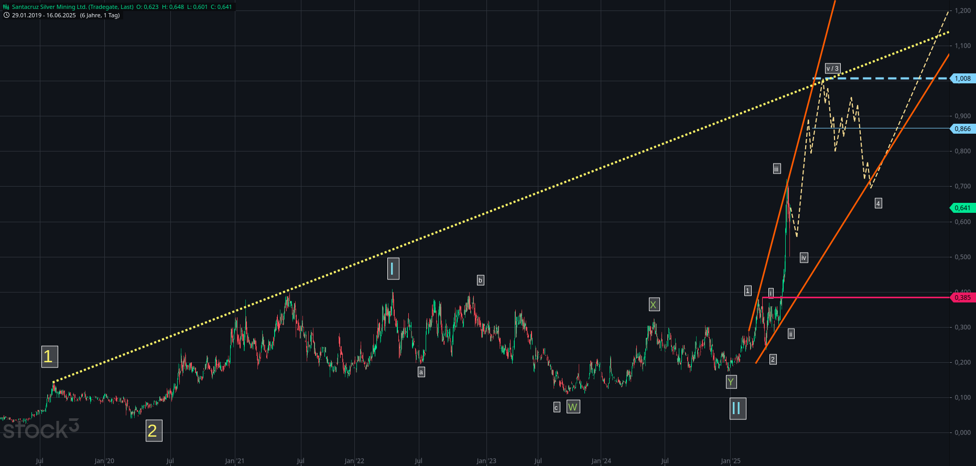Select the open value O: 0,623
This screenshot has height=466, width=976.
pos(147,7)
